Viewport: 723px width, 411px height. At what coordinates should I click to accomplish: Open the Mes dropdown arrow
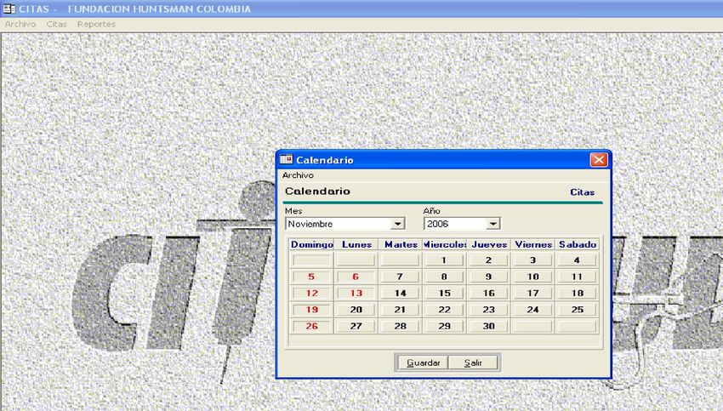pyautogui.click(x=396, y=224)
